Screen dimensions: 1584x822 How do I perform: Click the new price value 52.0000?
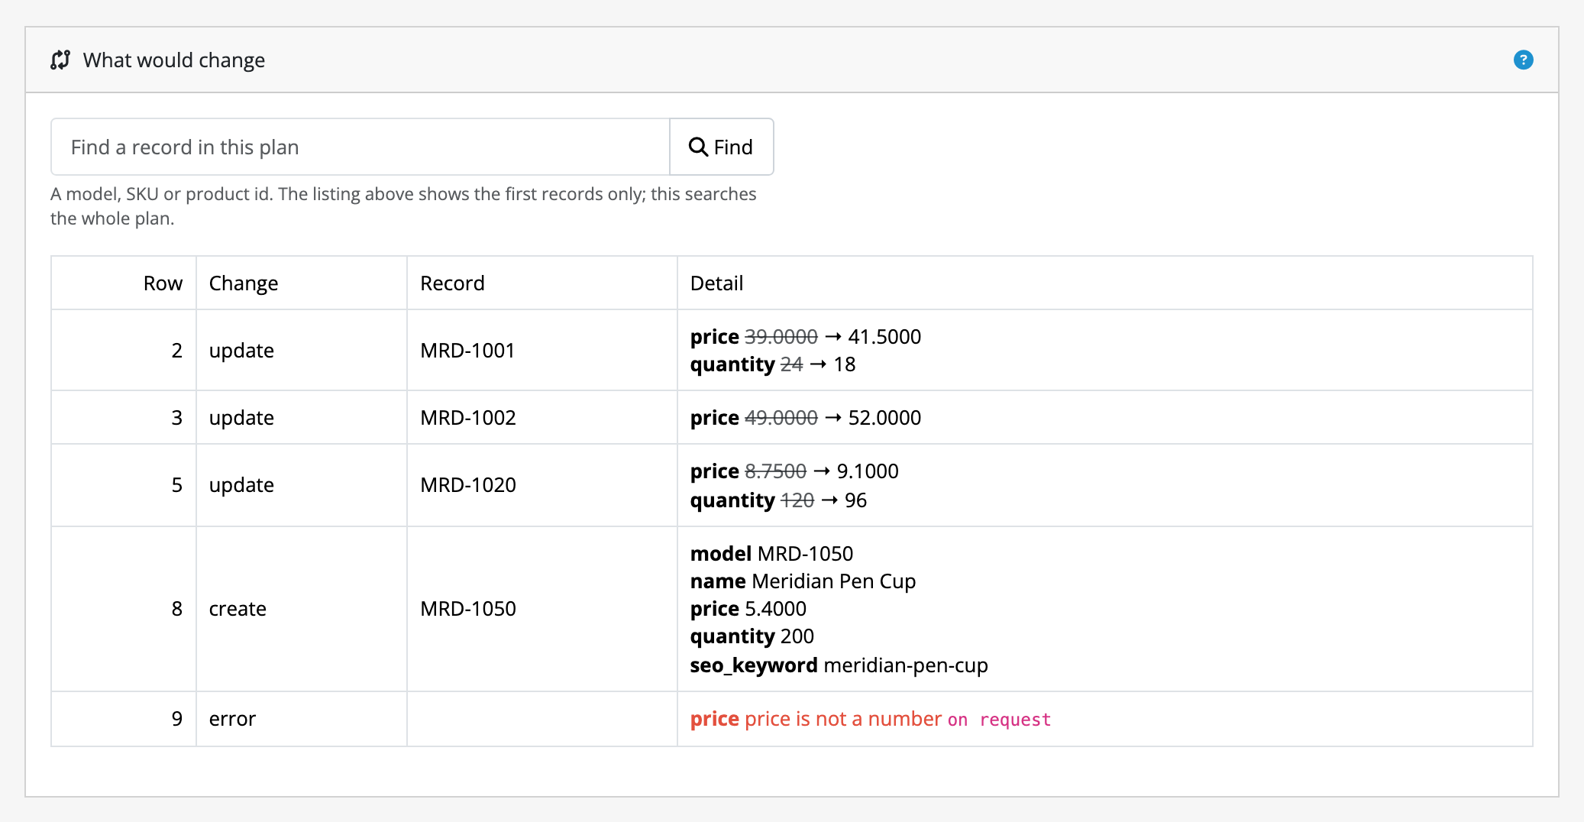click(x=884, y=418)
